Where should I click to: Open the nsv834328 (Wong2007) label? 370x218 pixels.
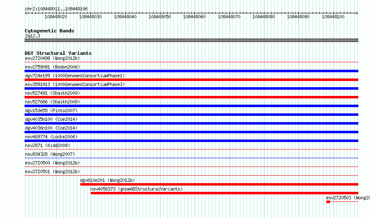[x=50, y=154]
